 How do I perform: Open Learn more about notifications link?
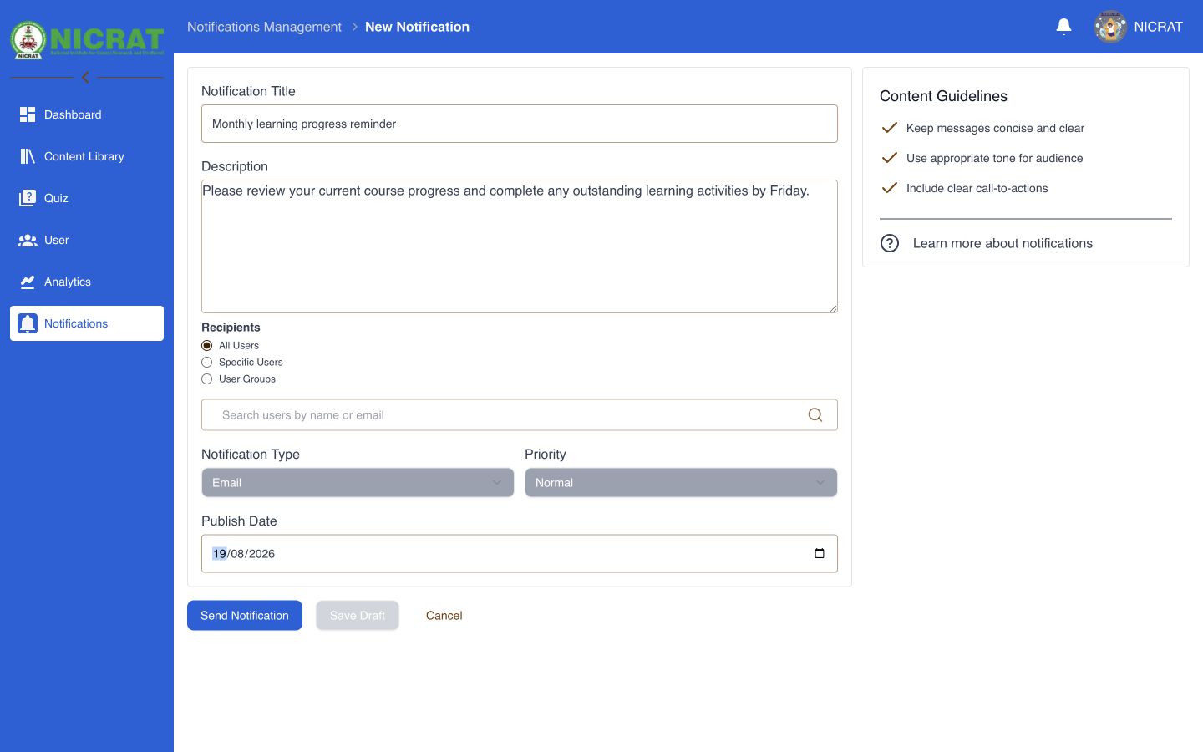[1002, 243]
